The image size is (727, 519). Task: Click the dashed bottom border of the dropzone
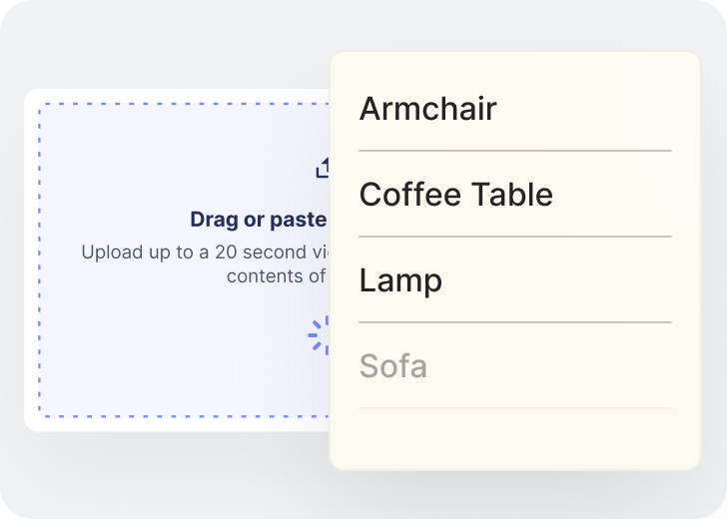click(180, 415)
